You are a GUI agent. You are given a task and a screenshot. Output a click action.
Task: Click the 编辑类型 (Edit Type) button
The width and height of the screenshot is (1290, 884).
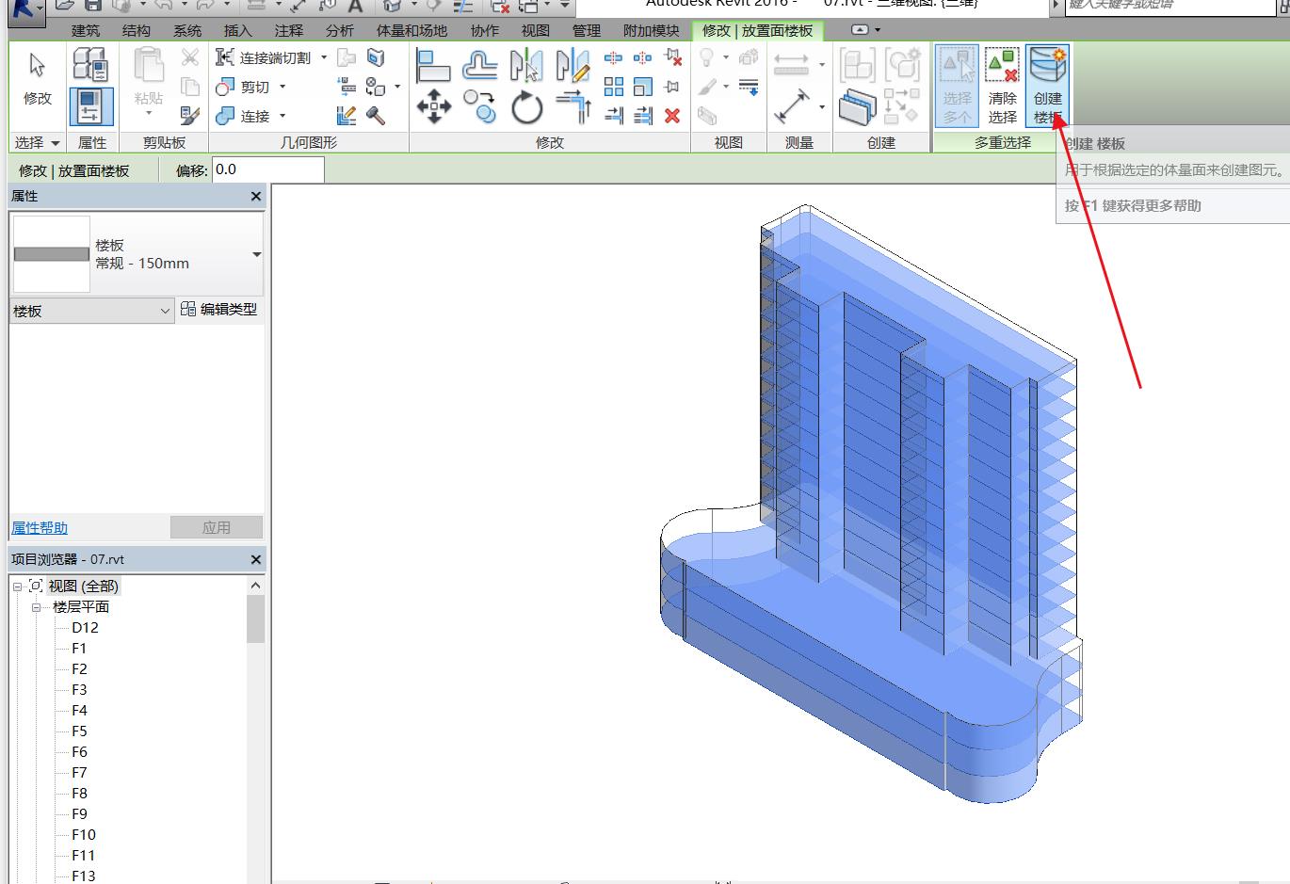218,309
